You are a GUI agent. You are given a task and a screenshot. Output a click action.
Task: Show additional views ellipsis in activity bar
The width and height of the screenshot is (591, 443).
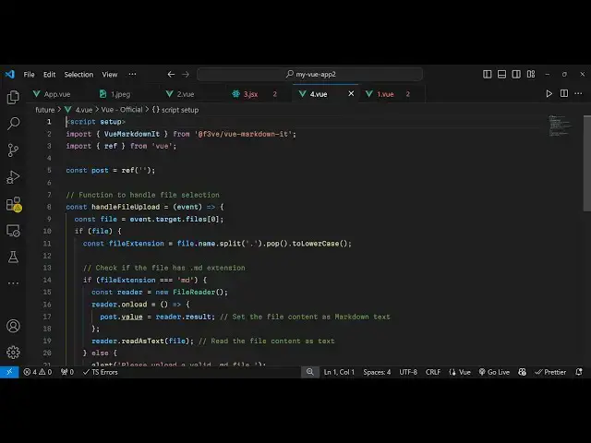coord(13,283)
